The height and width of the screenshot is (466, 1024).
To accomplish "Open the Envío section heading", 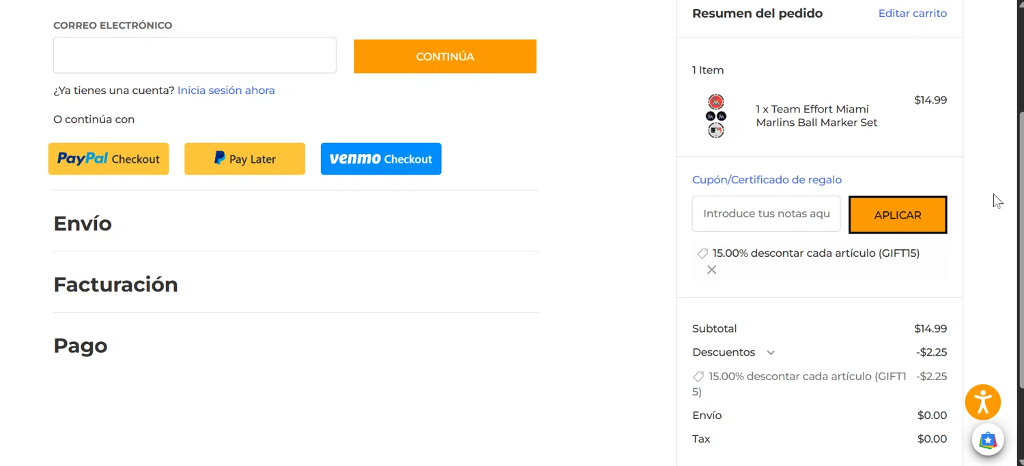I will tap(83, 223).
